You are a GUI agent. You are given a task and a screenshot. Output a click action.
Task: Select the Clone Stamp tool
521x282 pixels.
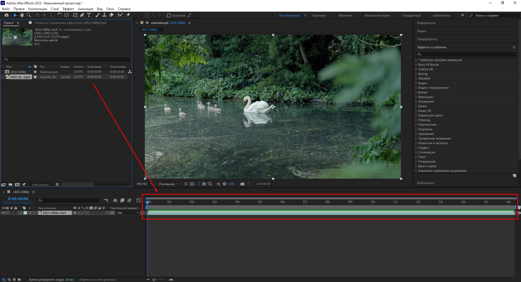(x=104, y=15)
